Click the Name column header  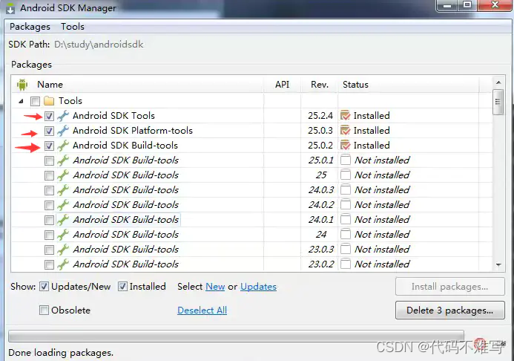pos(50,85)
